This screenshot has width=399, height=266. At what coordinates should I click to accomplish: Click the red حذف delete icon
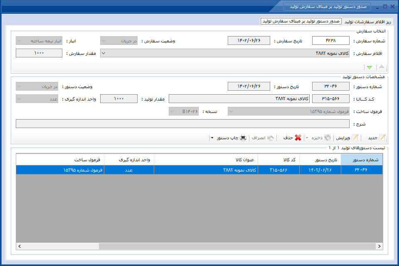tap(298, 138)
